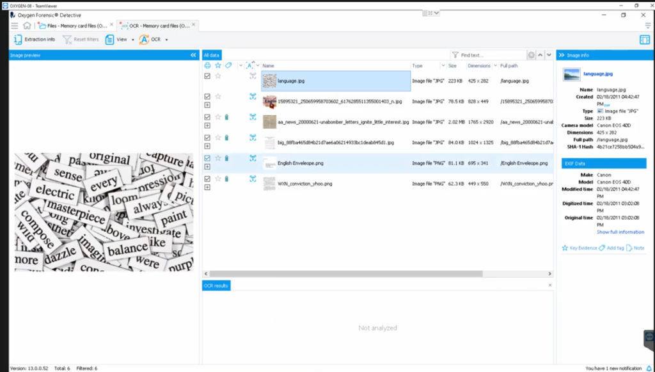655x372 pixels.
Task: Star the English Enveleope.png row
Action: pos(217,158)
